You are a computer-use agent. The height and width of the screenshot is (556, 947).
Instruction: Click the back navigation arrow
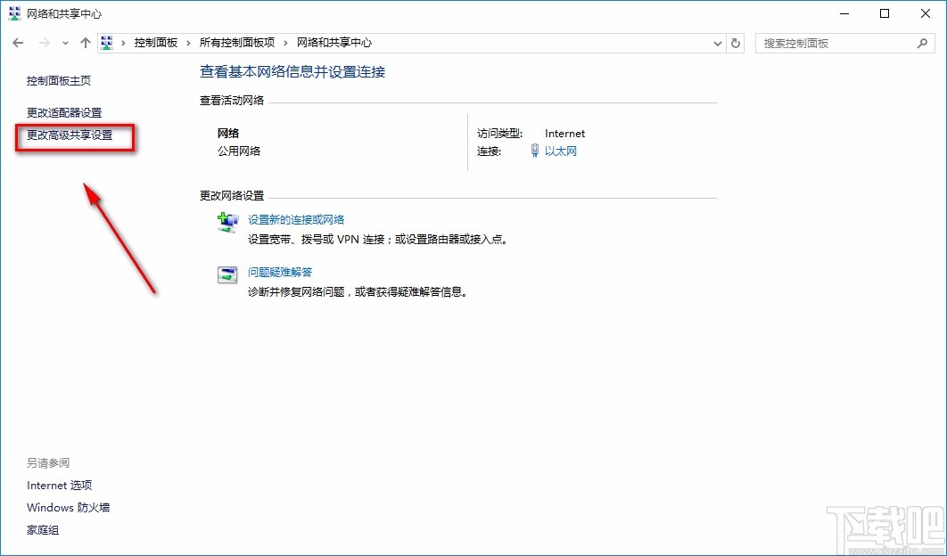(18, 42)
